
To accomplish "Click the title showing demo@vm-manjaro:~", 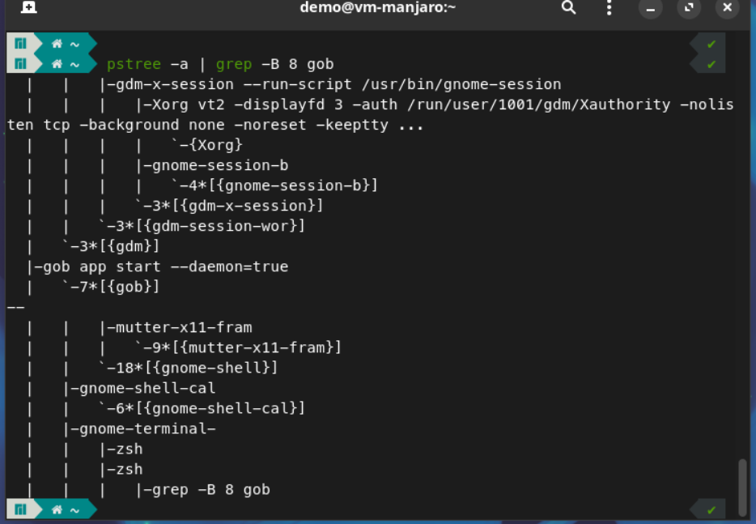I will (x=377, y=8).
